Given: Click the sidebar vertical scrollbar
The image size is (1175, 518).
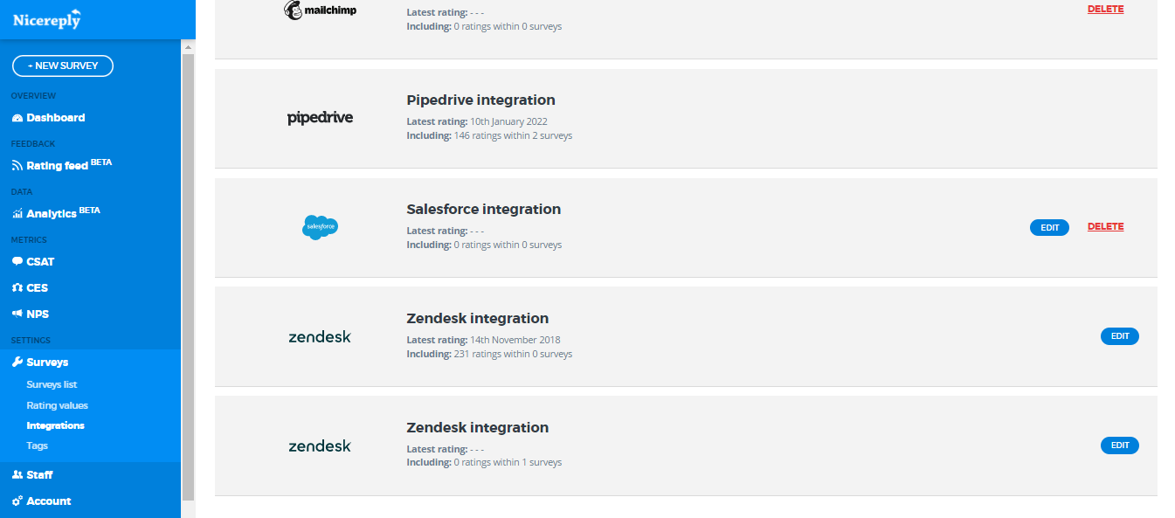Looking at the screenshot, I should pyautogui.click(x=188, y=276).
